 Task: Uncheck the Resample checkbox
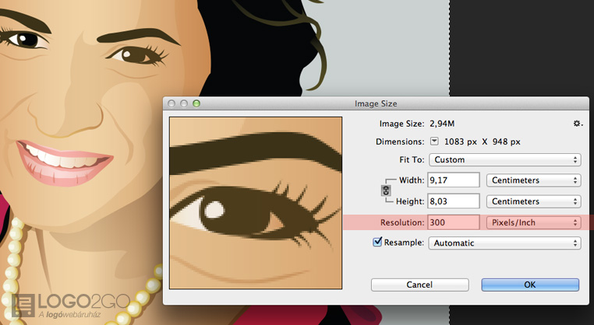coord(378,243)
